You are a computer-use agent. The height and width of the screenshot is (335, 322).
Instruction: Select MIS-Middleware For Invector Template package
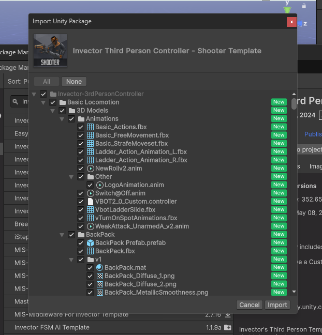[119, 315]
